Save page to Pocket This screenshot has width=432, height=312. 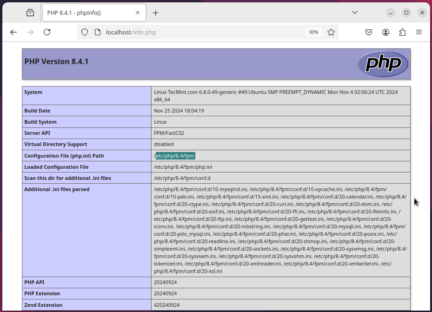coord(368,32)
